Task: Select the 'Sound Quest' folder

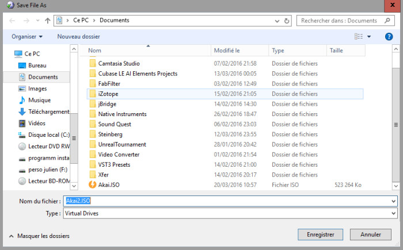Action: tap(115, 124)
